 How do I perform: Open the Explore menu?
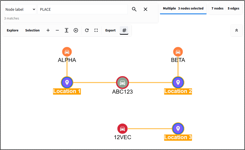coord(12,30)
